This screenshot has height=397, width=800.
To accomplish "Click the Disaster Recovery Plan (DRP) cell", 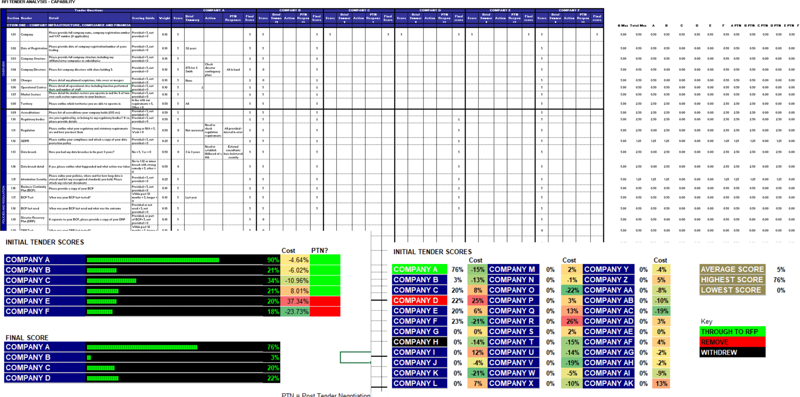I will click(34, 220).
